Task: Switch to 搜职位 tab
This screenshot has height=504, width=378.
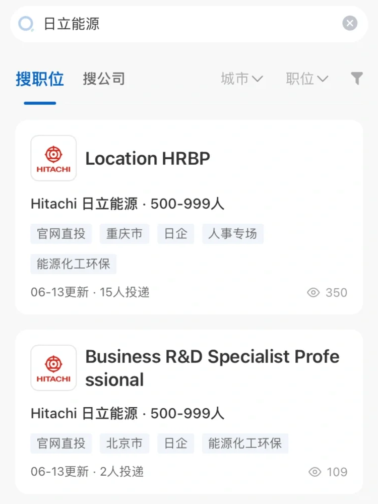Action: point(40,79)
